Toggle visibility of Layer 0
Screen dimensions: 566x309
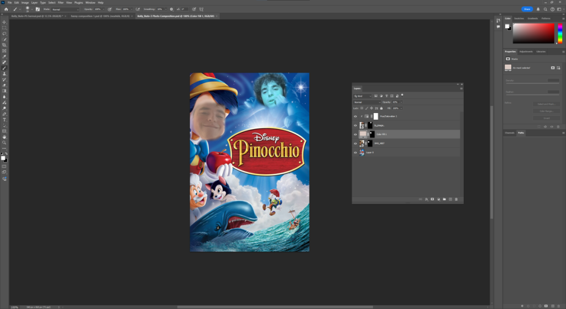pyautogui.click(x=355, y=152)
